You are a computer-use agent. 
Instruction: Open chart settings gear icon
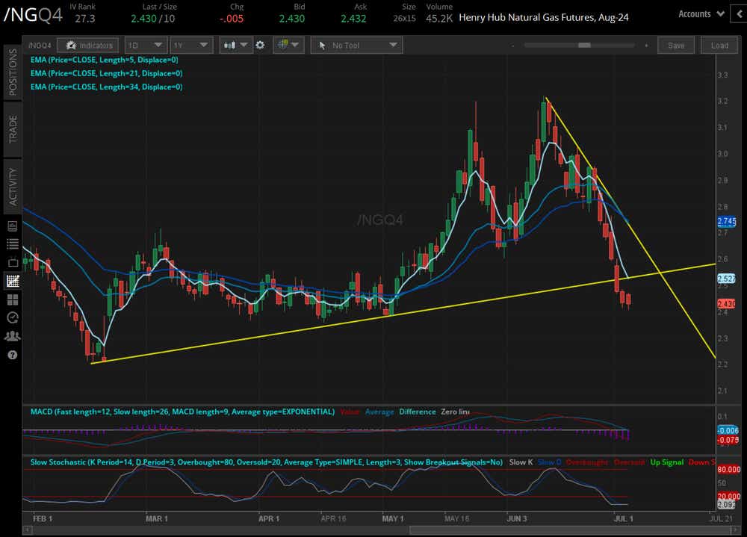coord(260,46)
